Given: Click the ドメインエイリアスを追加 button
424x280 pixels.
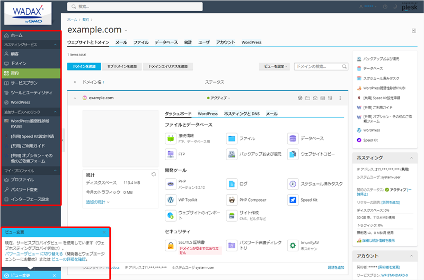Looking at the screenshot, I should 168,66.
